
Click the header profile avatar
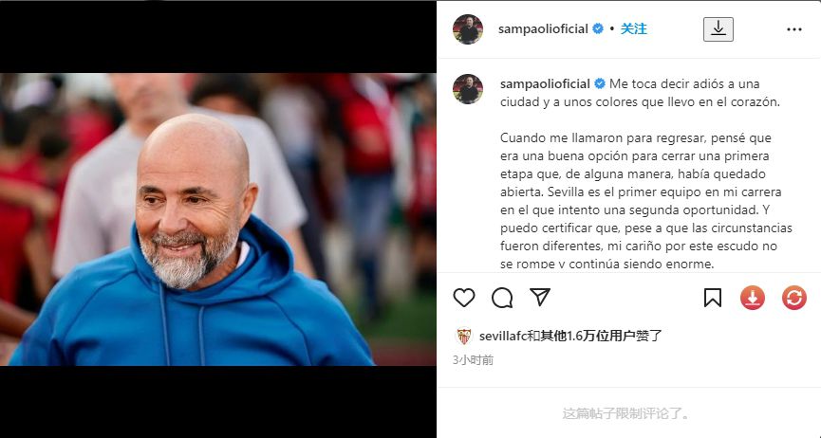[x=468, y=29]
